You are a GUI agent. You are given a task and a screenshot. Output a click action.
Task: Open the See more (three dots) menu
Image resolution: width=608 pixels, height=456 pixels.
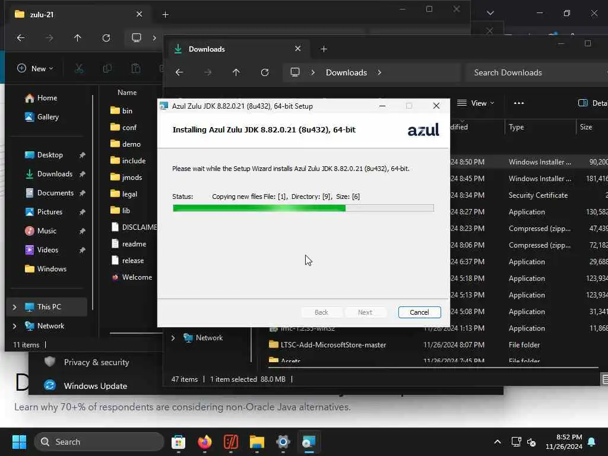click(x=518, y=103)
